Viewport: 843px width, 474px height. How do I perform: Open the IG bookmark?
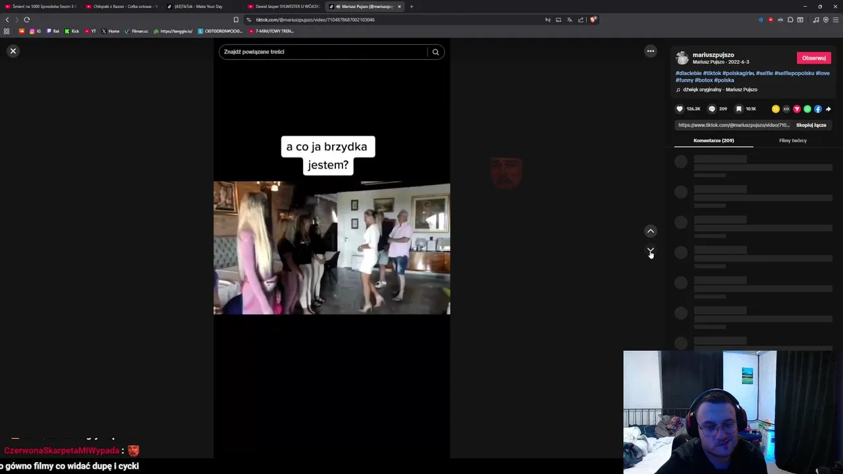(35, 31)
